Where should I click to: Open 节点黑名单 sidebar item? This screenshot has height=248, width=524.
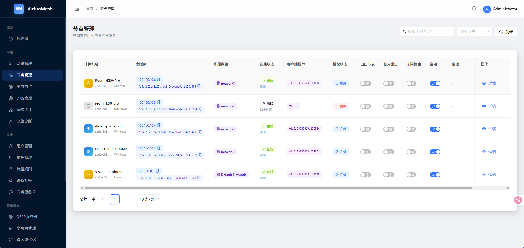click(x=33, y=192)
